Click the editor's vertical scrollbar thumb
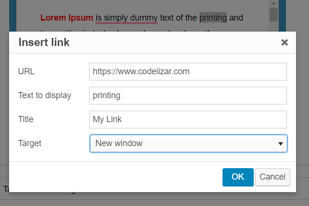 [x=273, y=14]
